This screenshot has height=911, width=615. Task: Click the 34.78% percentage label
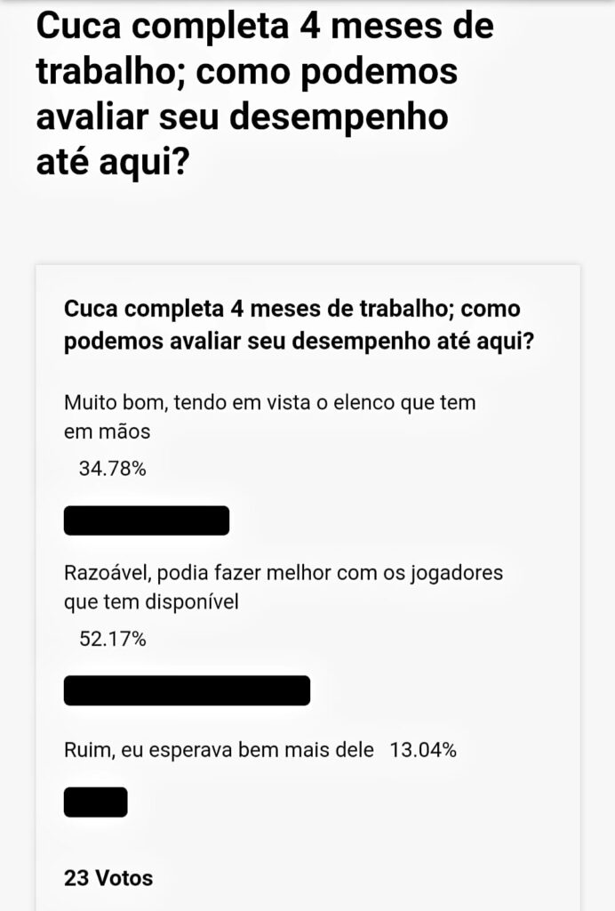[113, 468]
